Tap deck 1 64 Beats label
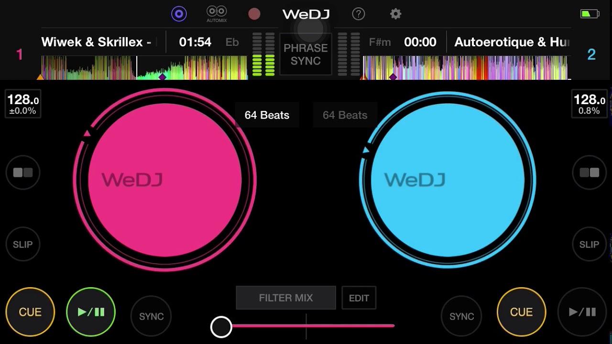Viewport: 612px width, 344px height. (x=267, y=115)
